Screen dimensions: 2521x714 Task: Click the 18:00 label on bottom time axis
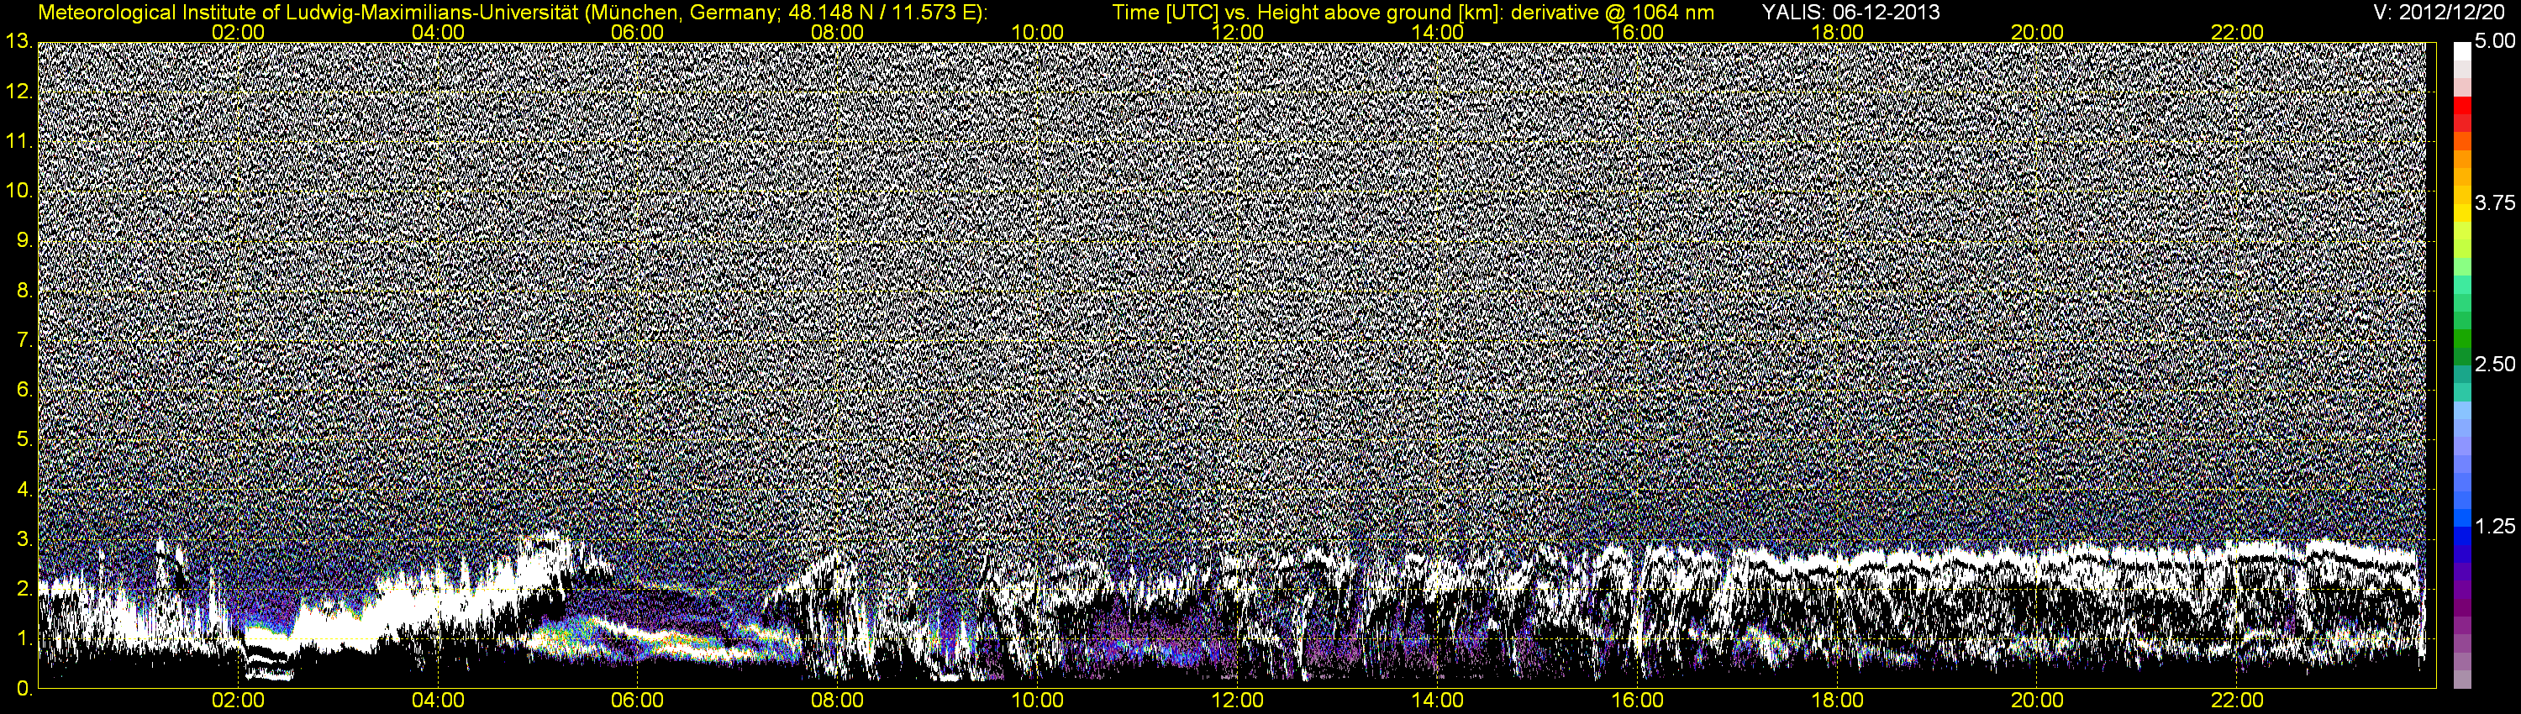pos(1837,701)
